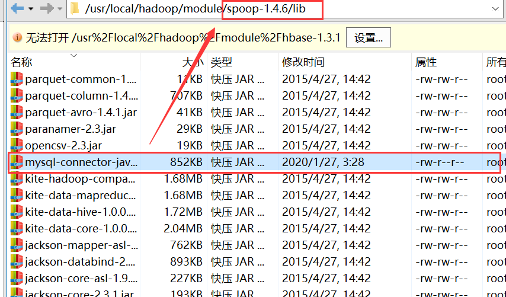Select the file jackson-core-asl-1.9....
Screen dimensions: 506x297
81,278
